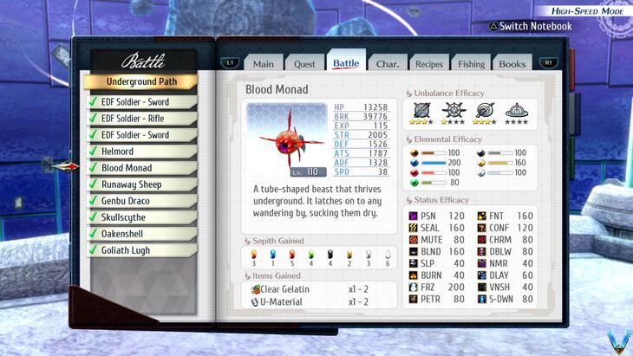Switch to the Recipes tab
Screen dimensions: 633x356
pos(429,63)
